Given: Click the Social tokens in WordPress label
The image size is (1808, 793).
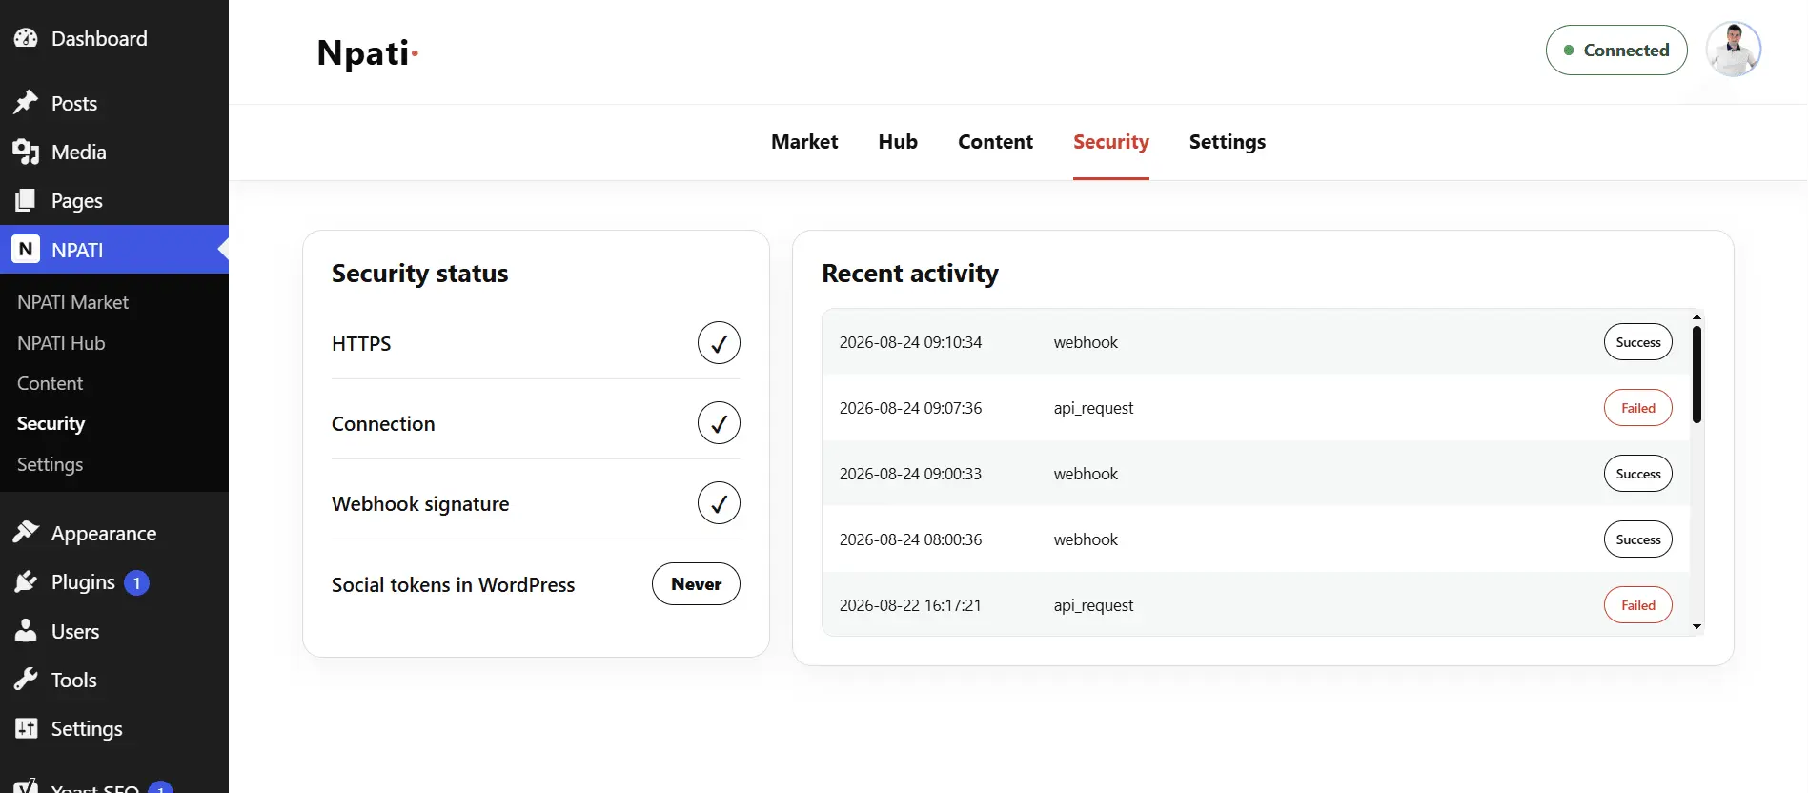Looking at the screenshot, I should [453, 584].
